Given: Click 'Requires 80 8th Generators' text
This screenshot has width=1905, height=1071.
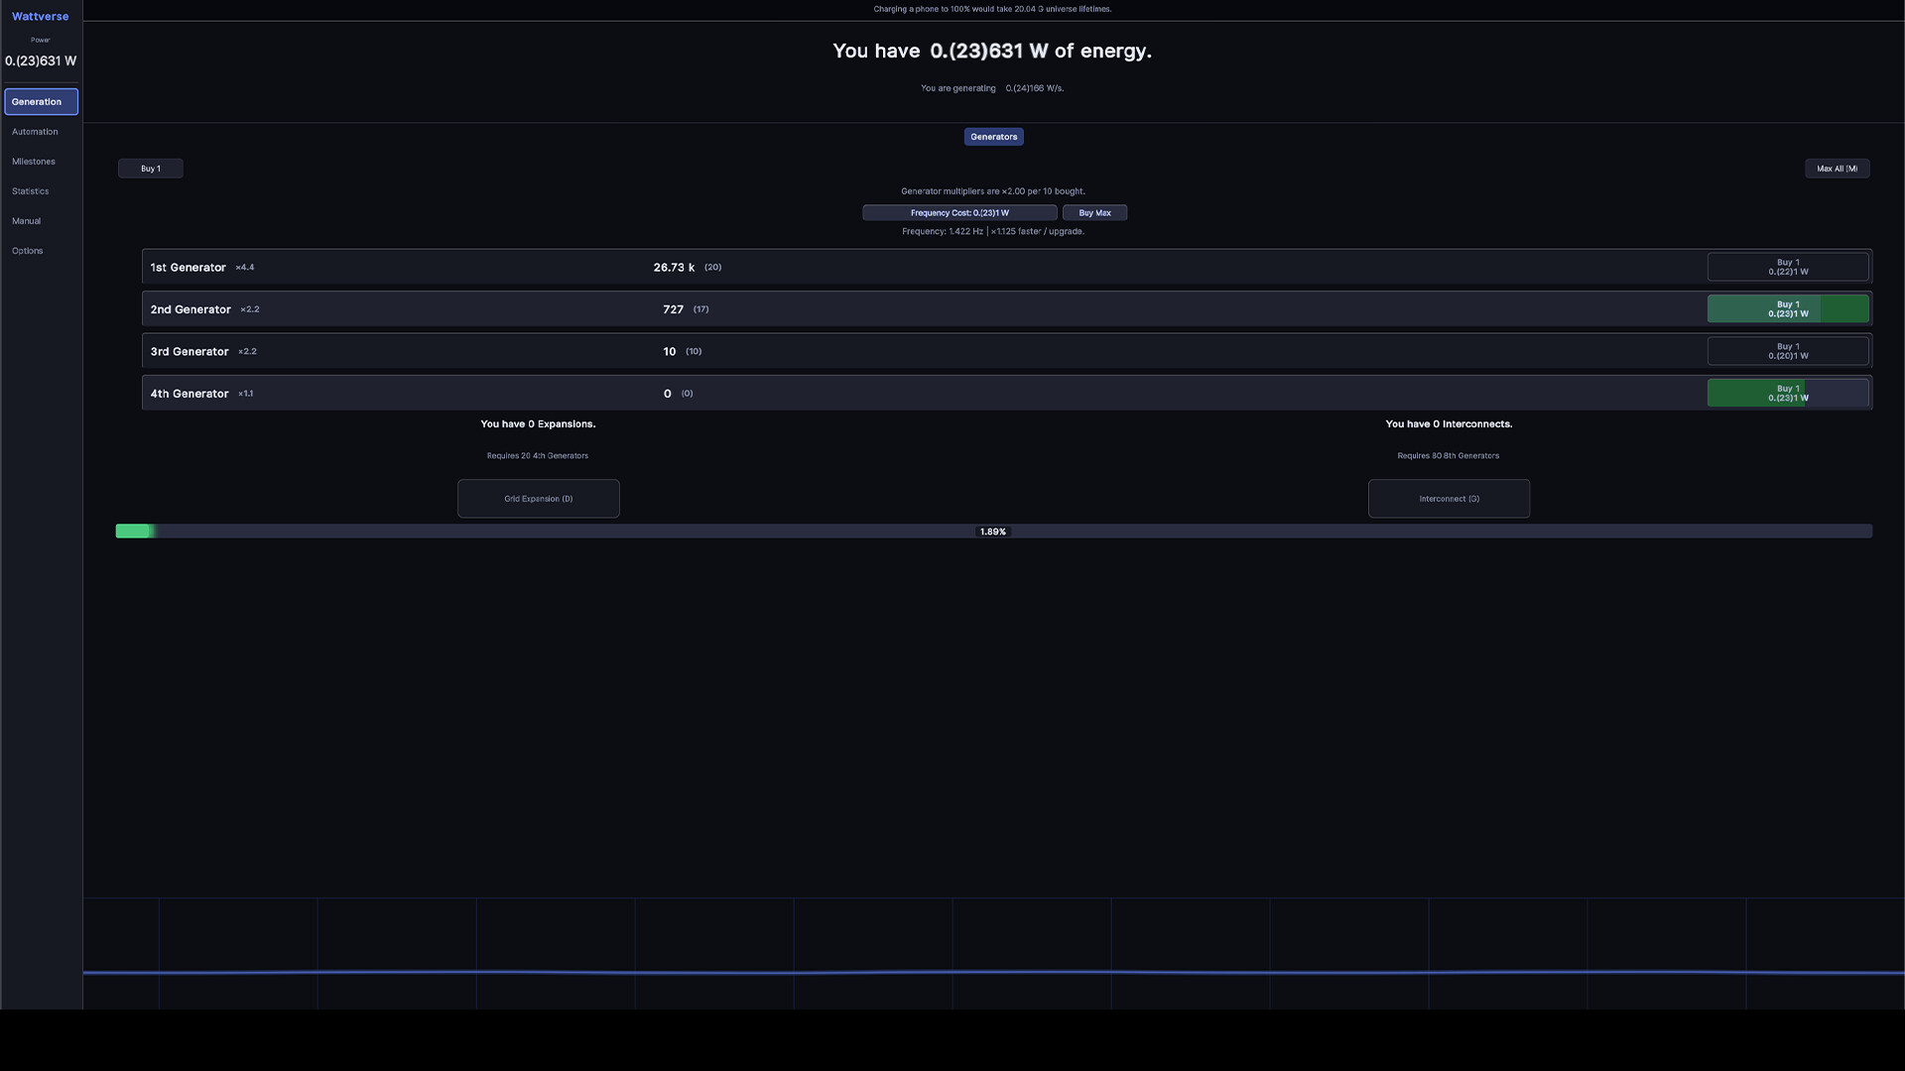Looking at the screenshot, I should point(1448,456).
